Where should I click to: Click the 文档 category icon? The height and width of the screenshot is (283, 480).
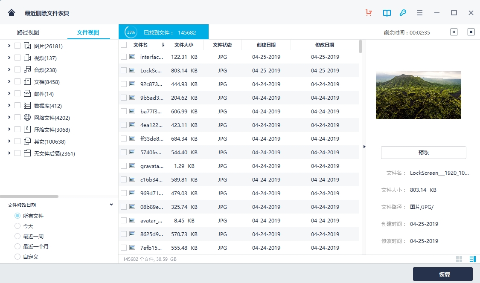pyautogui.click(x=27, y=81)
